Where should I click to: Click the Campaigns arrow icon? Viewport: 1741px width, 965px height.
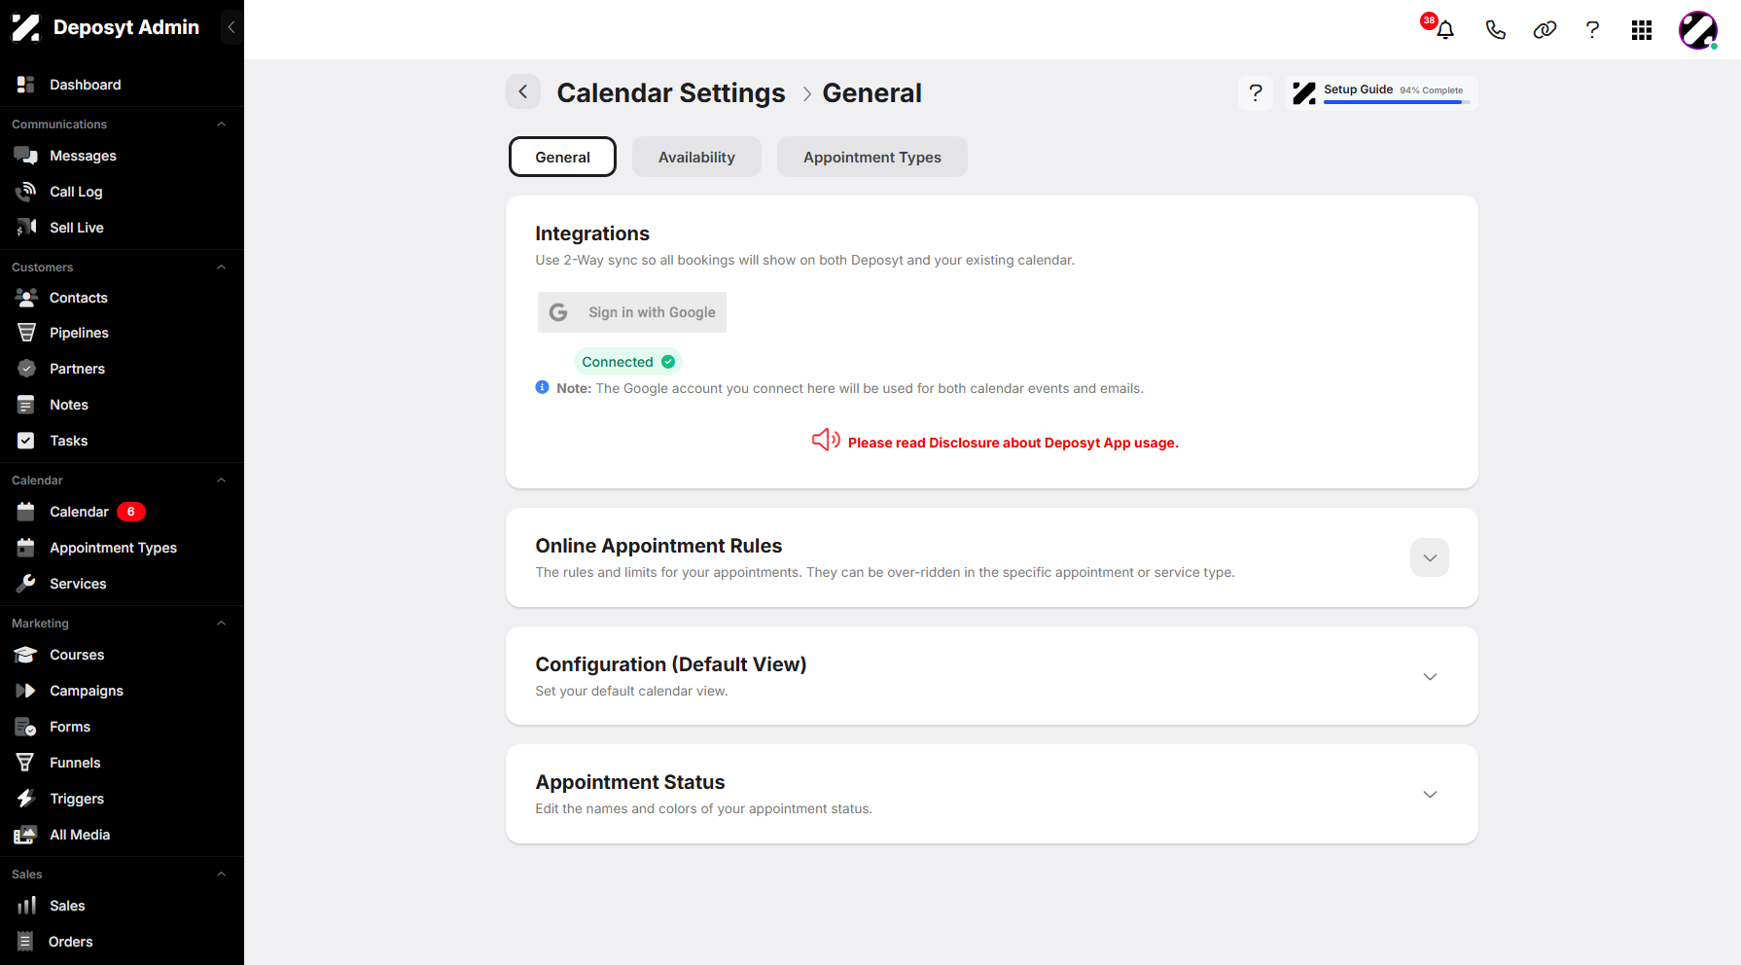26,691
